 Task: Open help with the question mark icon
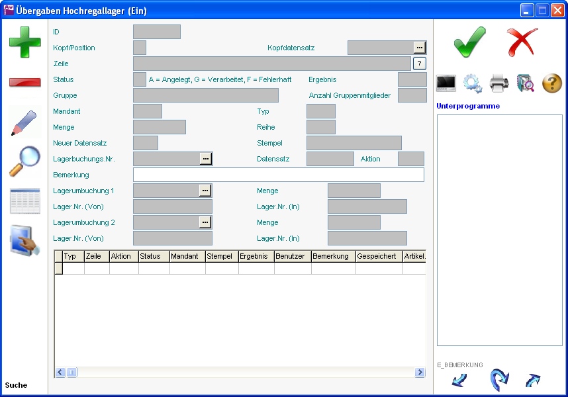[552, 83]
